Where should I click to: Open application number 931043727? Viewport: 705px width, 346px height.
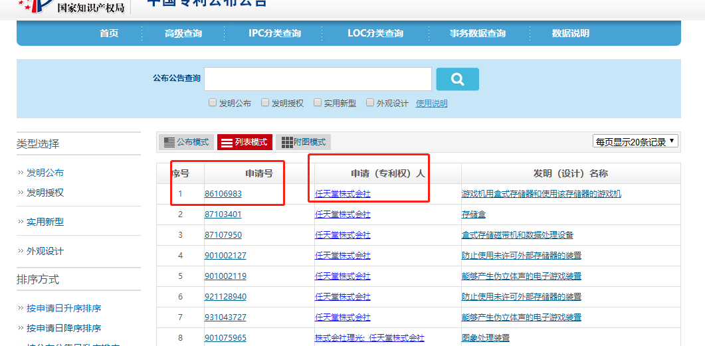click(x=225, y=317)
